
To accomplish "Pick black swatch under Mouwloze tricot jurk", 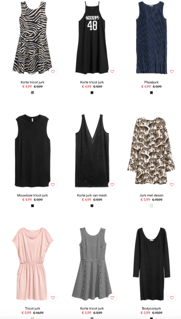I will [x=32, y=206].
